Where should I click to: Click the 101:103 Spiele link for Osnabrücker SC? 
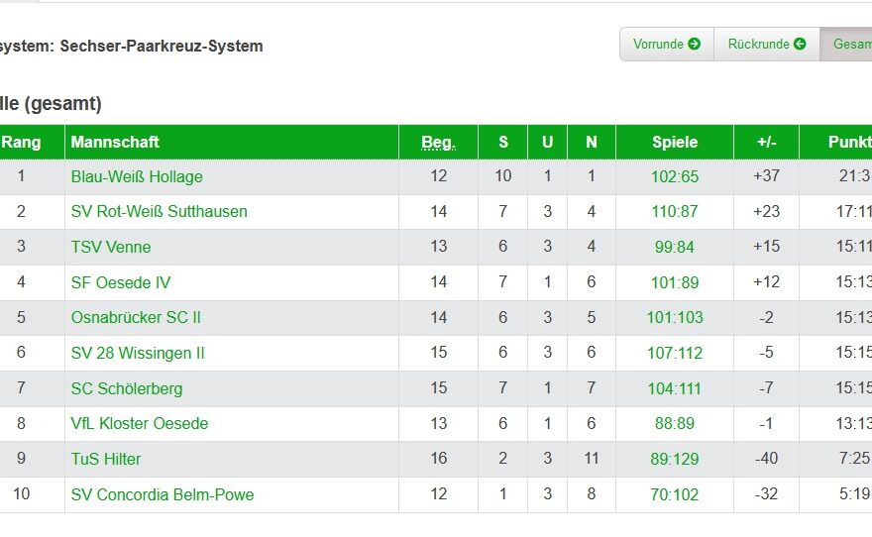click(675, 317)
